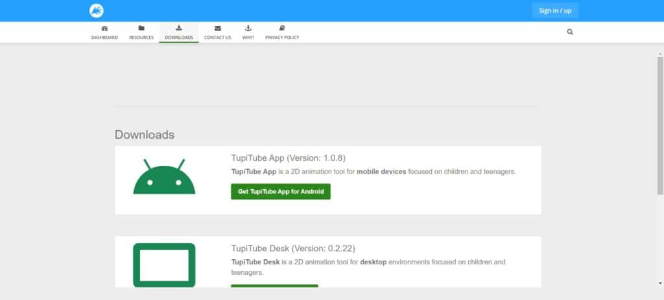The image size is (664, 300).
Task: Click the Privacy Policy book icon
Action: click(282, 29)
